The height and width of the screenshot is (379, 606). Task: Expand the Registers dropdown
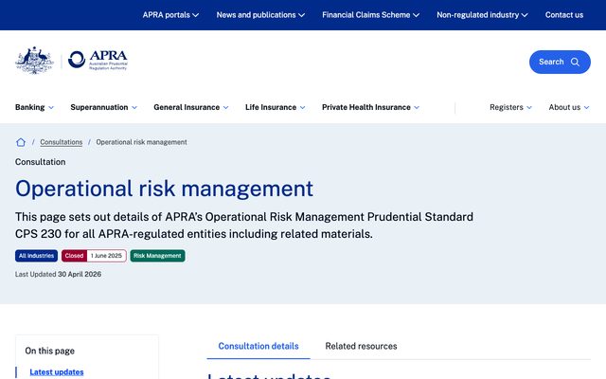tap(510, 107)
